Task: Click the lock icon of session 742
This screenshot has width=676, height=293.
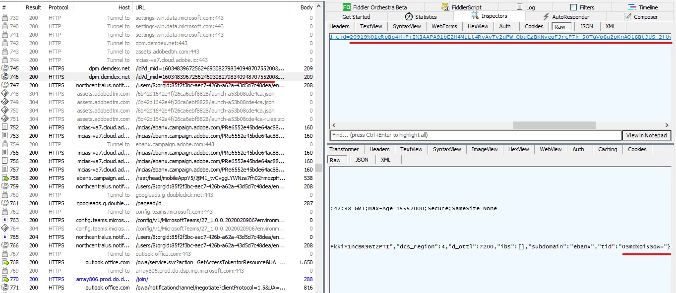Action: coord(5,43)
